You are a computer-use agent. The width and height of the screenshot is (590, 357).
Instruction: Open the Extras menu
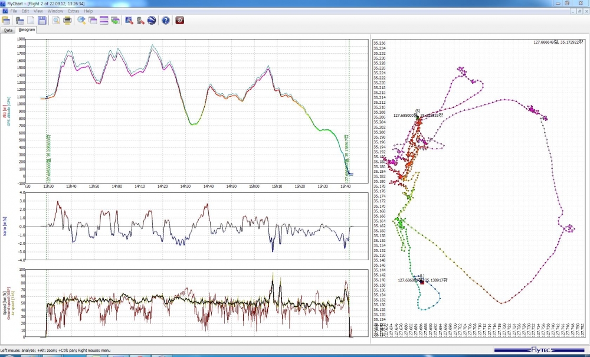click(73, 11)
